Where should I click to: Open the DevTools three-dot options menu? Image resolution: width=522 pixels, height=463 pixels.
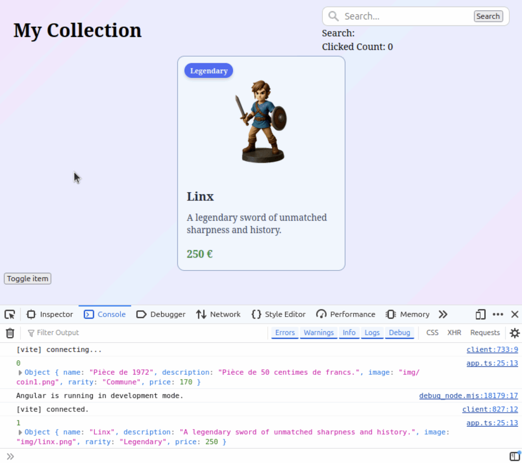point(498,314)
